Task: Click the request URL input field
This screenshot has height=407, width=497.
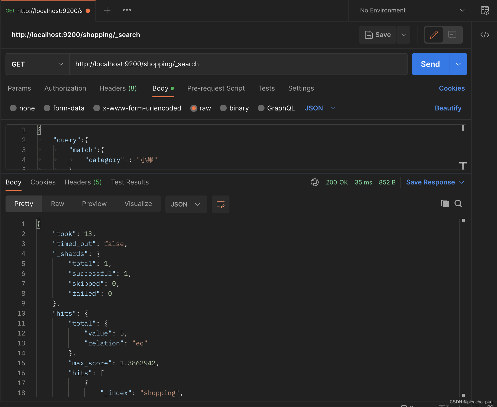Action: click(x=237, y=64)
